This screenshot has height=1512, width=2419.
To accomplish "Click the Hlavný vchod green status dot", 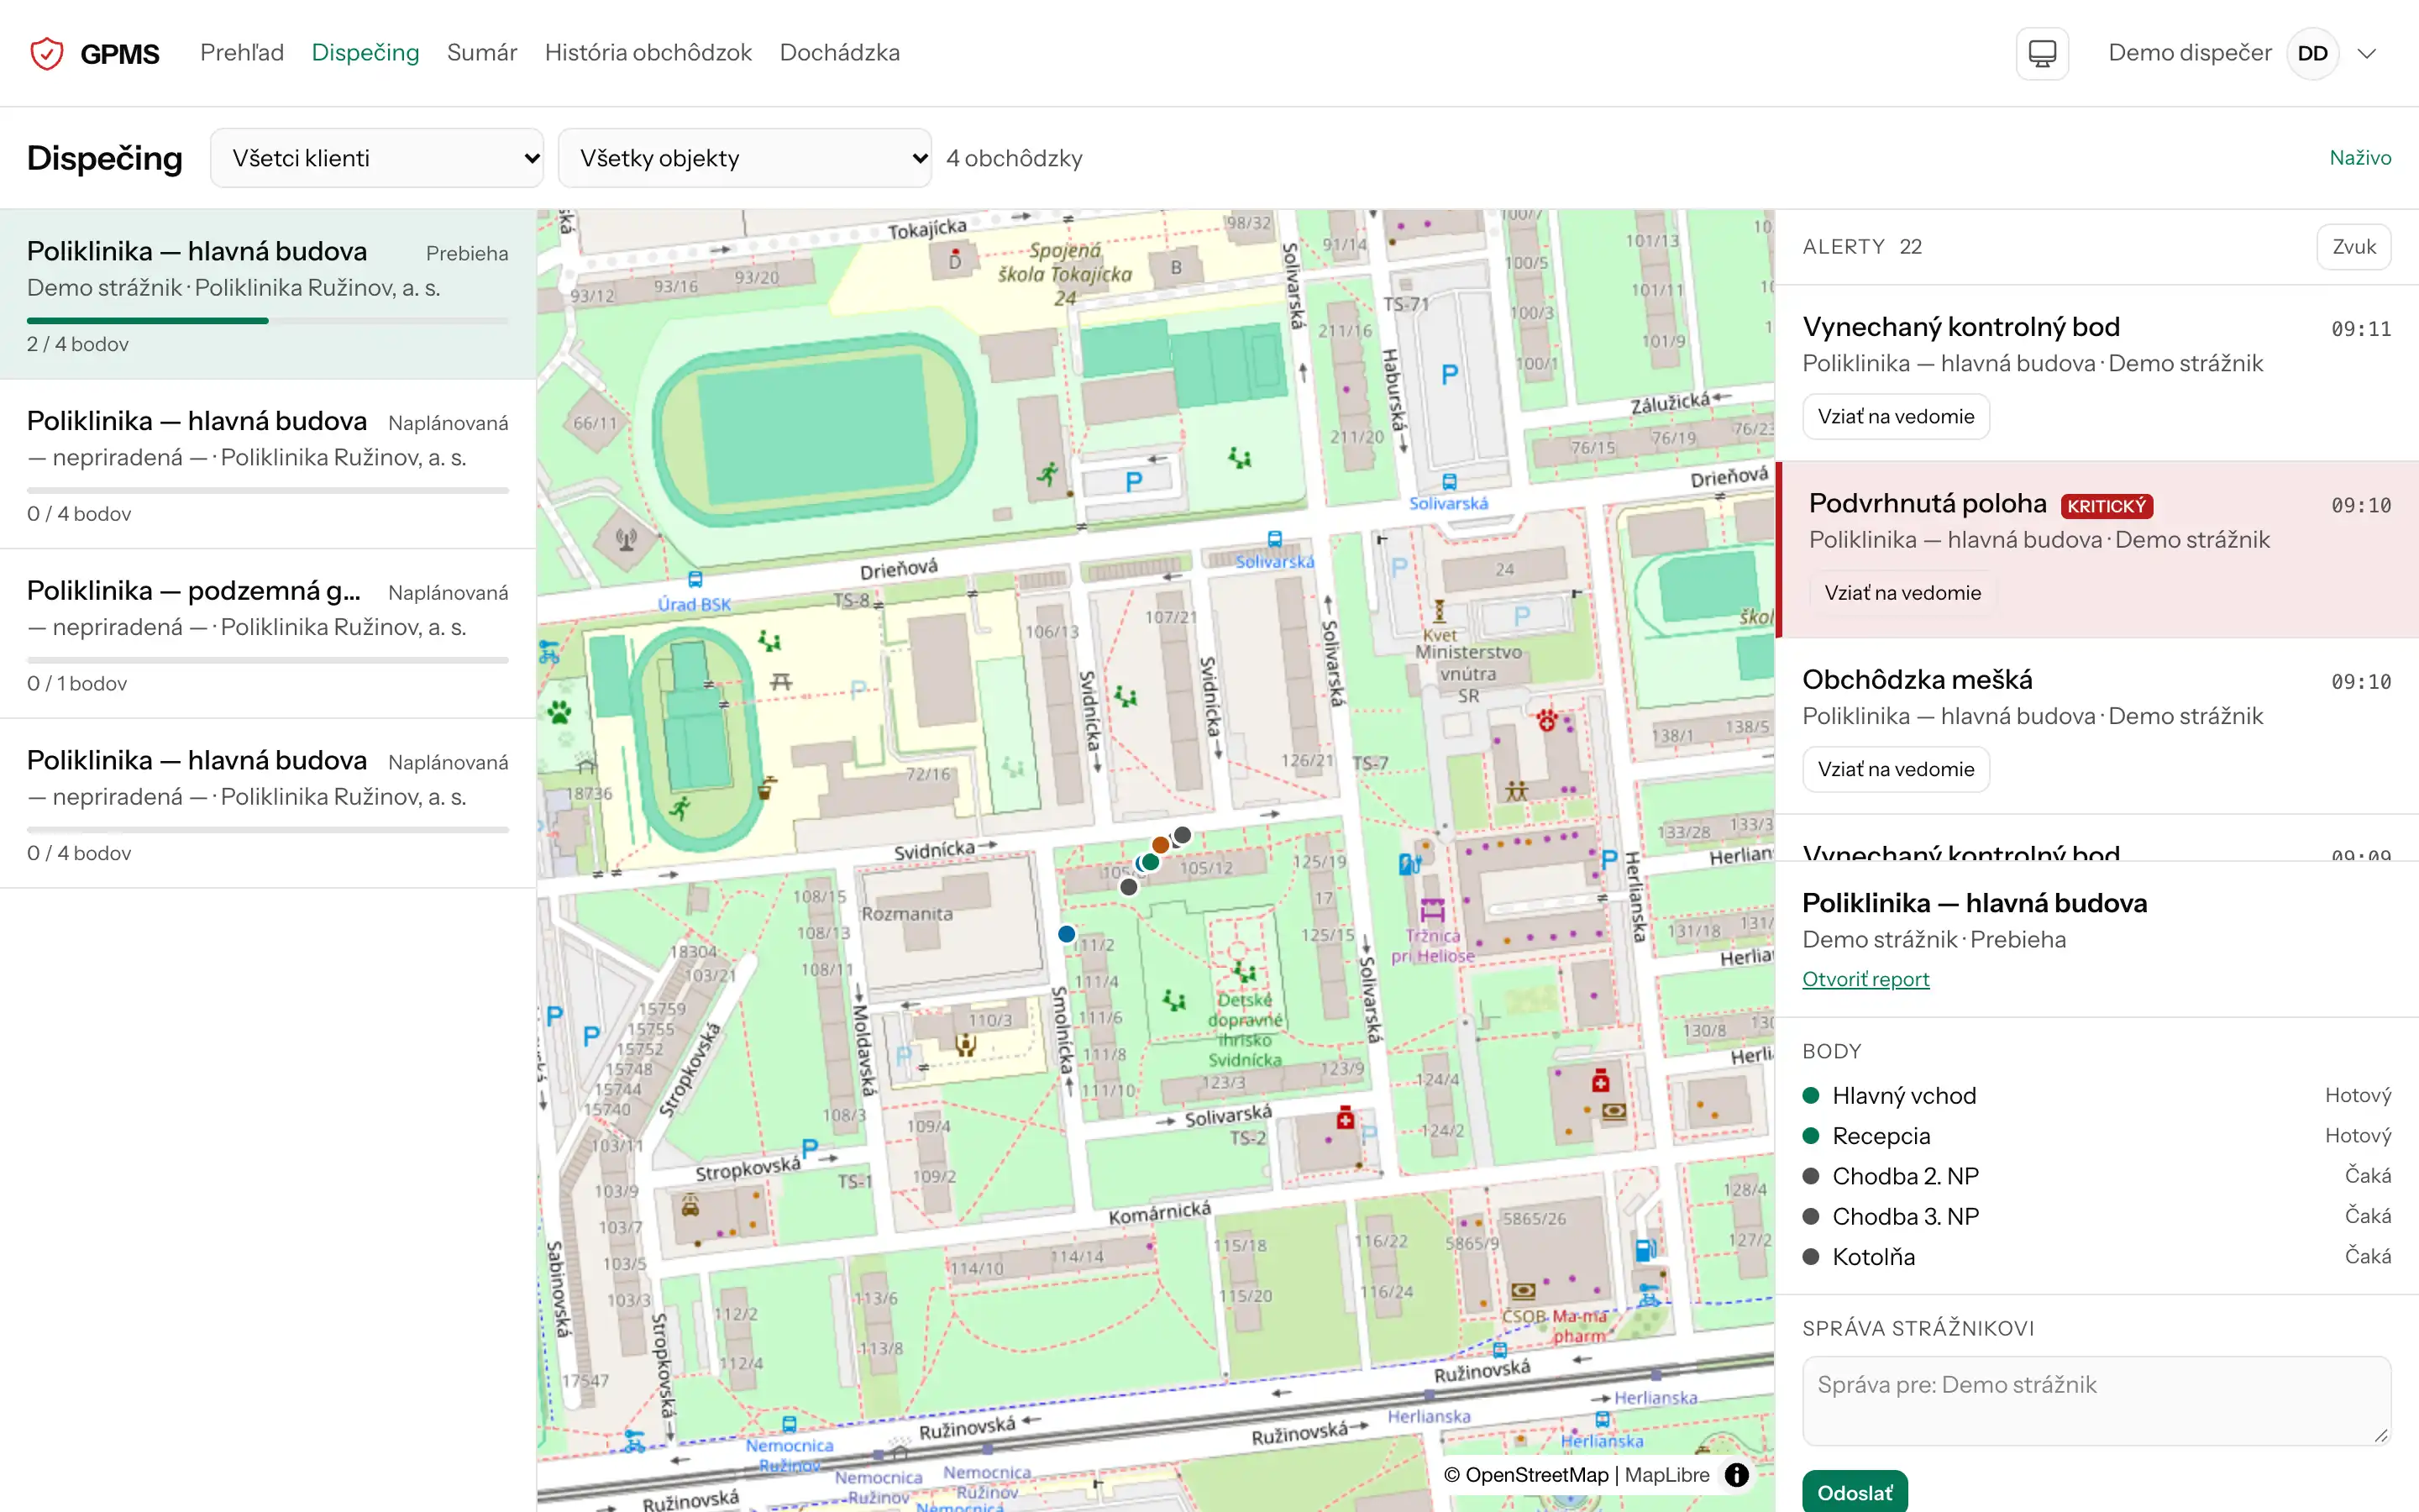I will click(1810, 1095).
